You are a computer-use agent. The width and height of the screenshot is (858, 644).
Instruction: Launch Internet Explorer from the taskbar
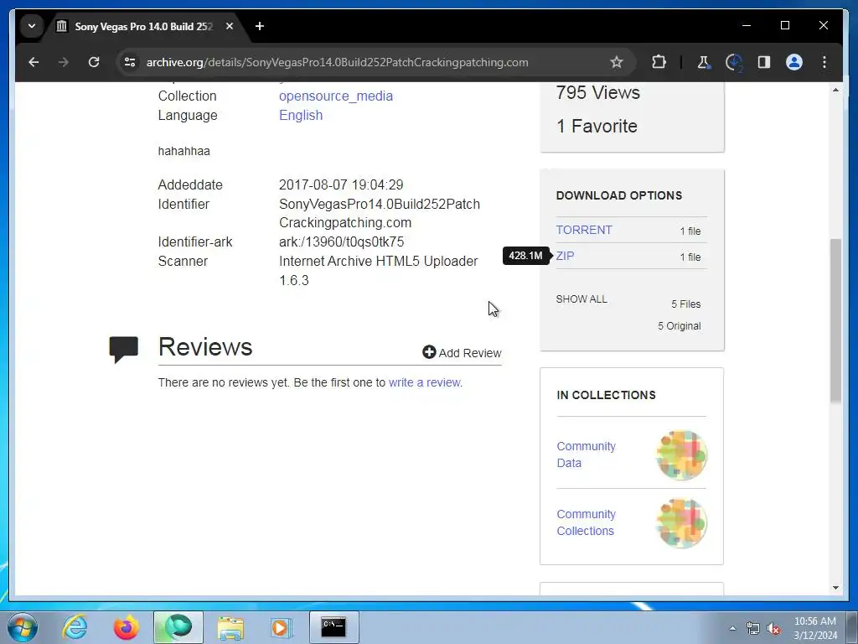pos(75,627)
